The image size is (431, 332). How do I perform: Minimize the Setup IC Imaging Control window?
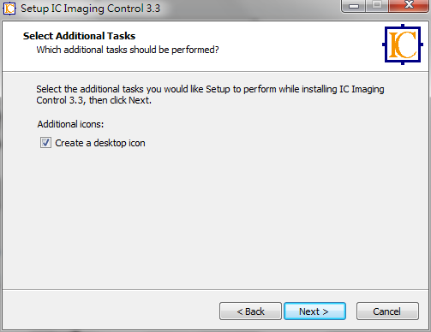click(354, 6)
